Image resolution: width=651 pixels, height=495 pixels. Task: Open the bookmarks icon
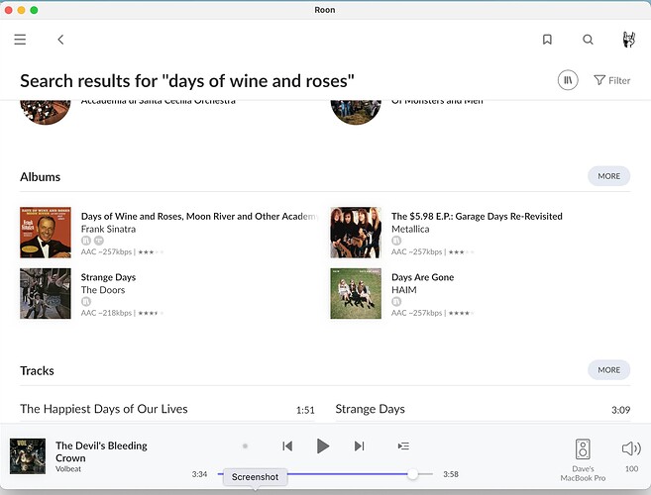click(547, 40)
